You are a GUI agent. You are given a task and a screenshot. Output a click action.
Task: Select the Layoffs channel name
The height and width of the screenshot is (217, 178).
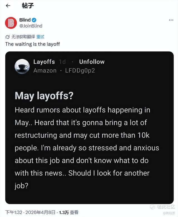coord(44,62)
